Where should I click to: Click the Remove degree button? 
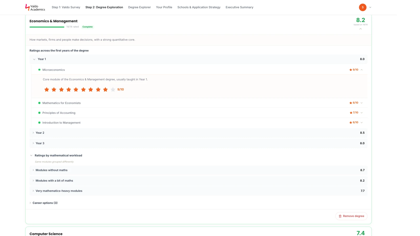351,216
